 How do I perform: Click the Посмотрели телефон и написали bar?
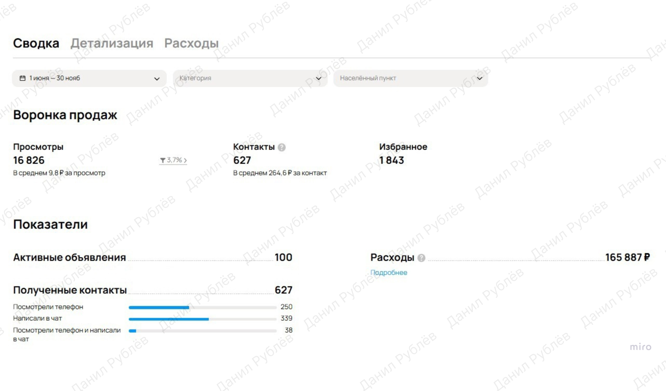[x=202, y=331]
